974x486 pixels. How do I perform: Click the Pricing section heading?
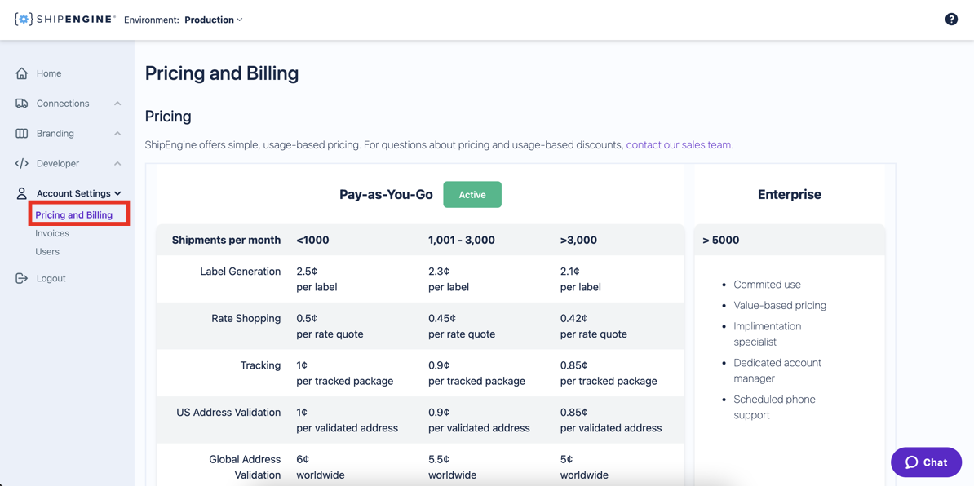coord(168,116)
